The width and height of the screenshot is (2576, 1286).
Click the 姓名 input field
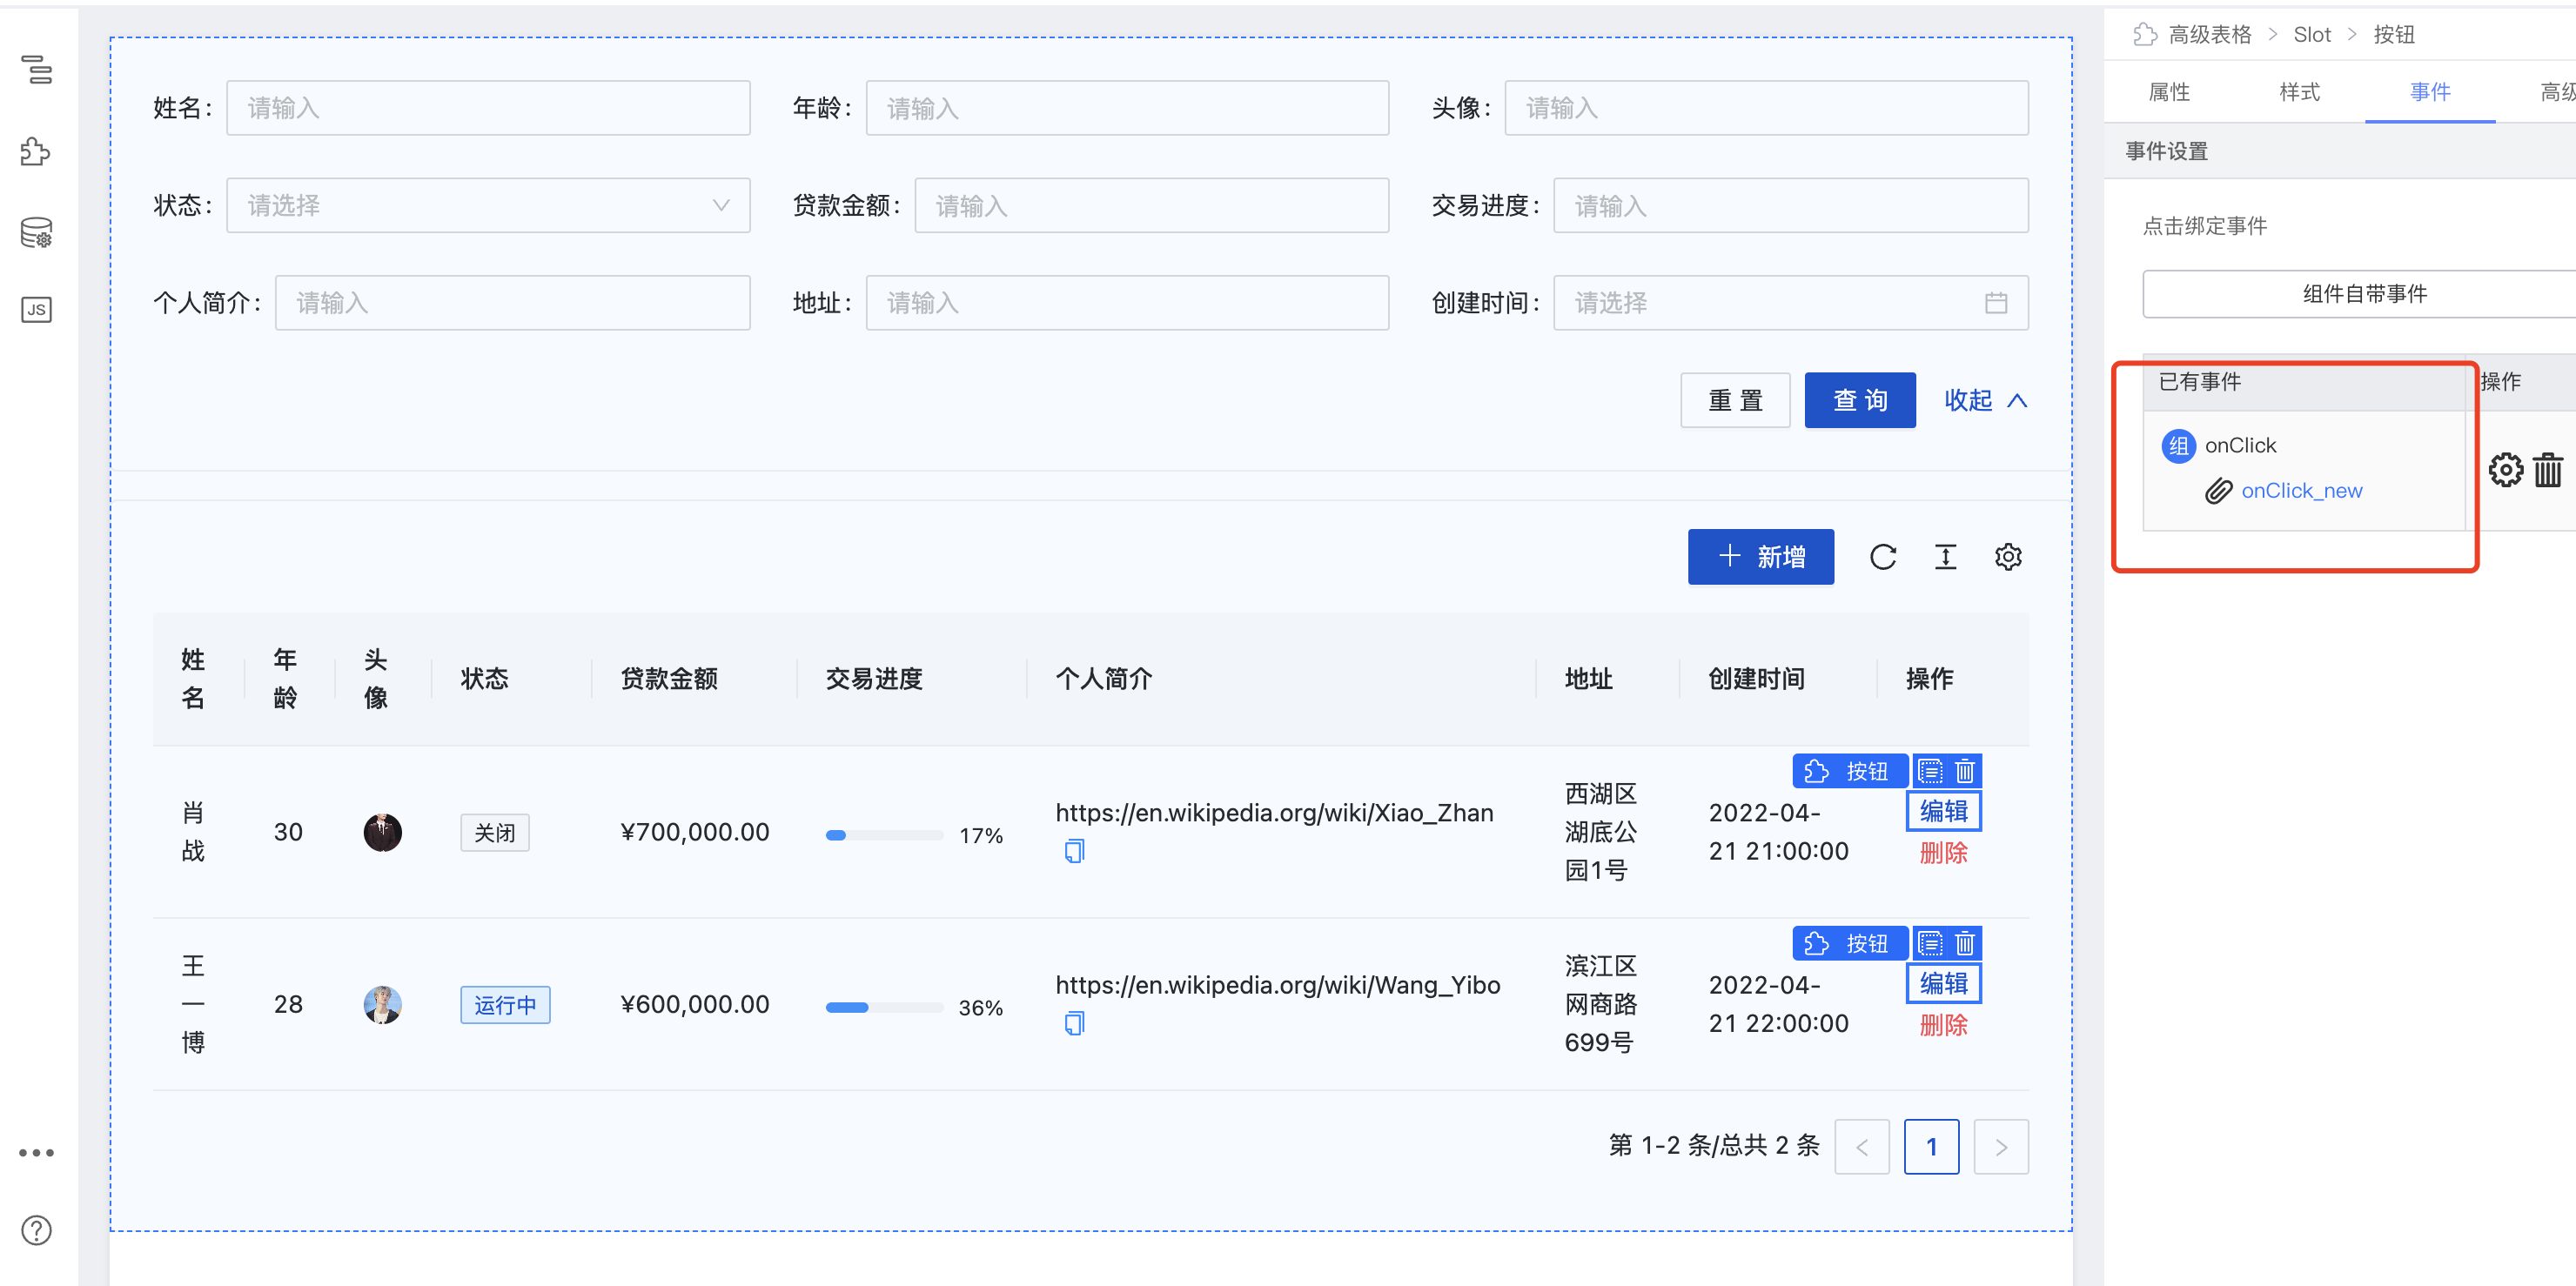[x=488, y=108]
